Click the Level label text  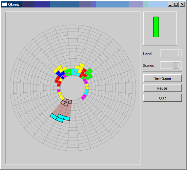(147, 54)
